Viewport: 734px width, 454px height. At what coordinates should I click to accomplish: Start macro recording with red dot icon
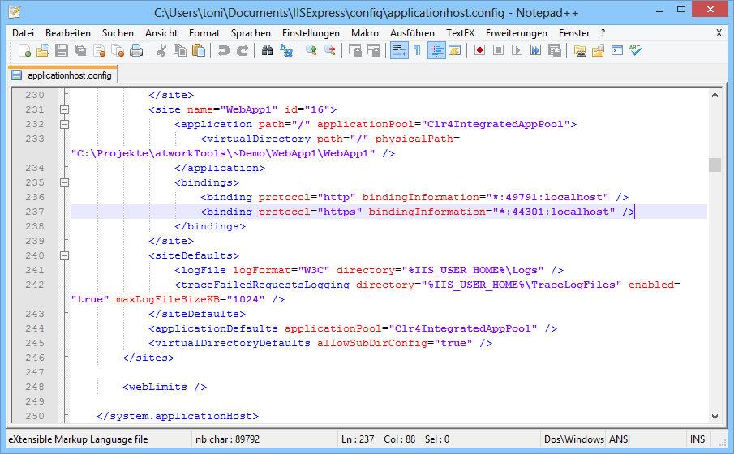pyautogui.click(x=480, y=50)
